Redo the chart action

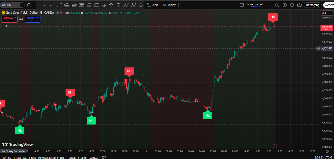(x=190, y=5)
